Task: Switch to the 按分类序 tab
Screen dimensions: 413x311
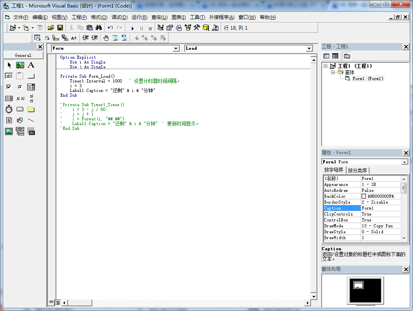Action: 357,170
